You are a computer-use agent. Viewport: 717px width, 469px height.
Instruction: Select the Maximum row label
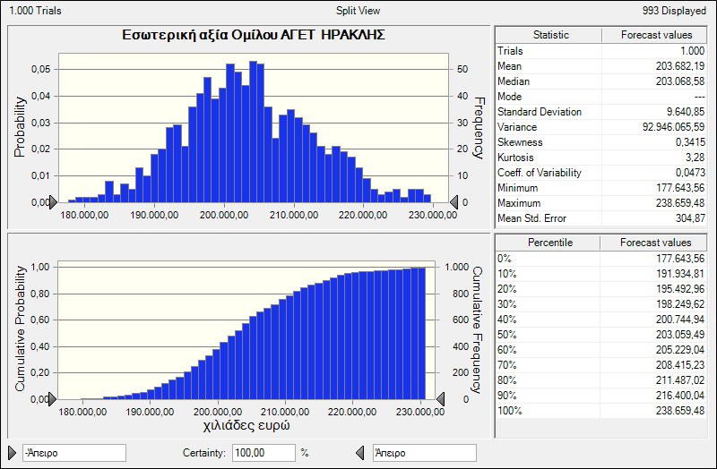(519, 203)
